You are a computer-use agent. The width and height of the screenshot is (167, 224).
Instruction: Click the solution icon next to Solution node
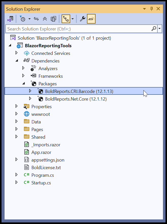[13, 38]
